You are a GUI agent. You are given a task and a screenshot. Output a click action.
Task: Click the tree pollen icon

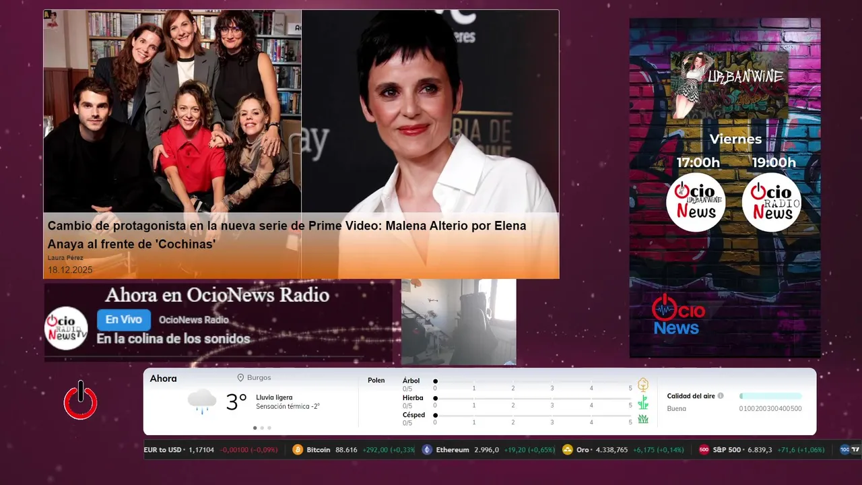(643, 385)
